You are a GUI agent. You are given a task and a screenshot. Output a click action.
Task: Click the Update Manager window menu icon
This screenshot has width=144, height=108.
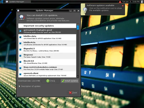[18, 11]
